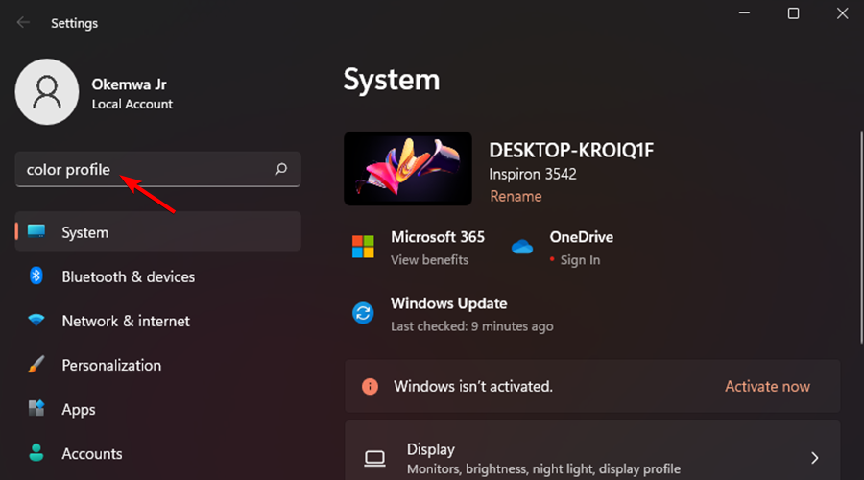Viewport: 864px width, 480px height.
Task: Click the Accounts person icon
Action: tap(36, 453)
